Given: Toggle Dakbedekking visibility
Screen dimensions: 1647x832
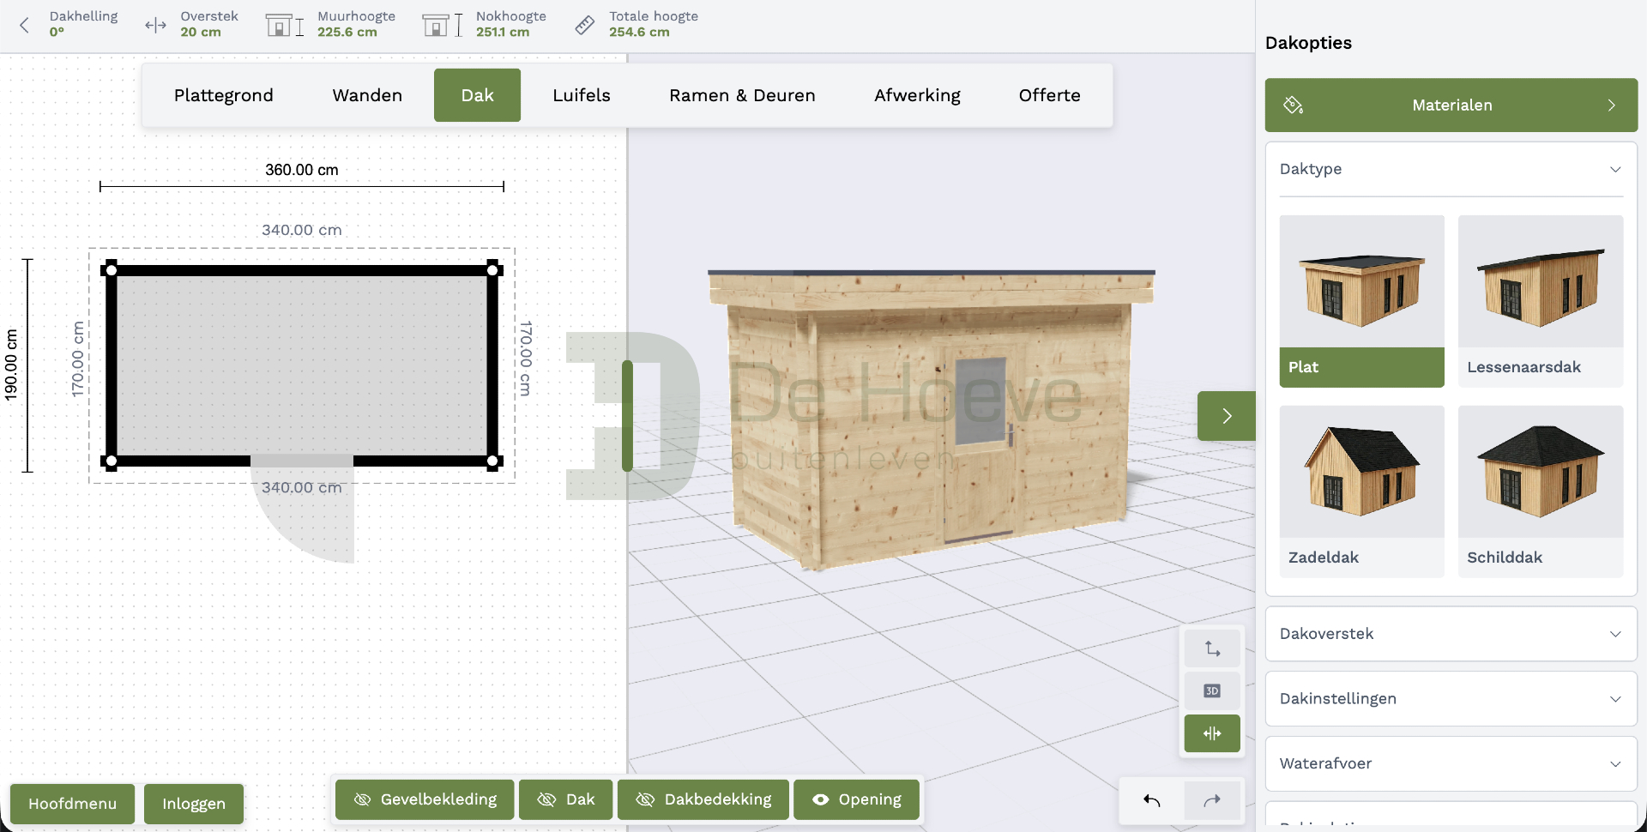Looking at the screenshot, I should (703, 799).
